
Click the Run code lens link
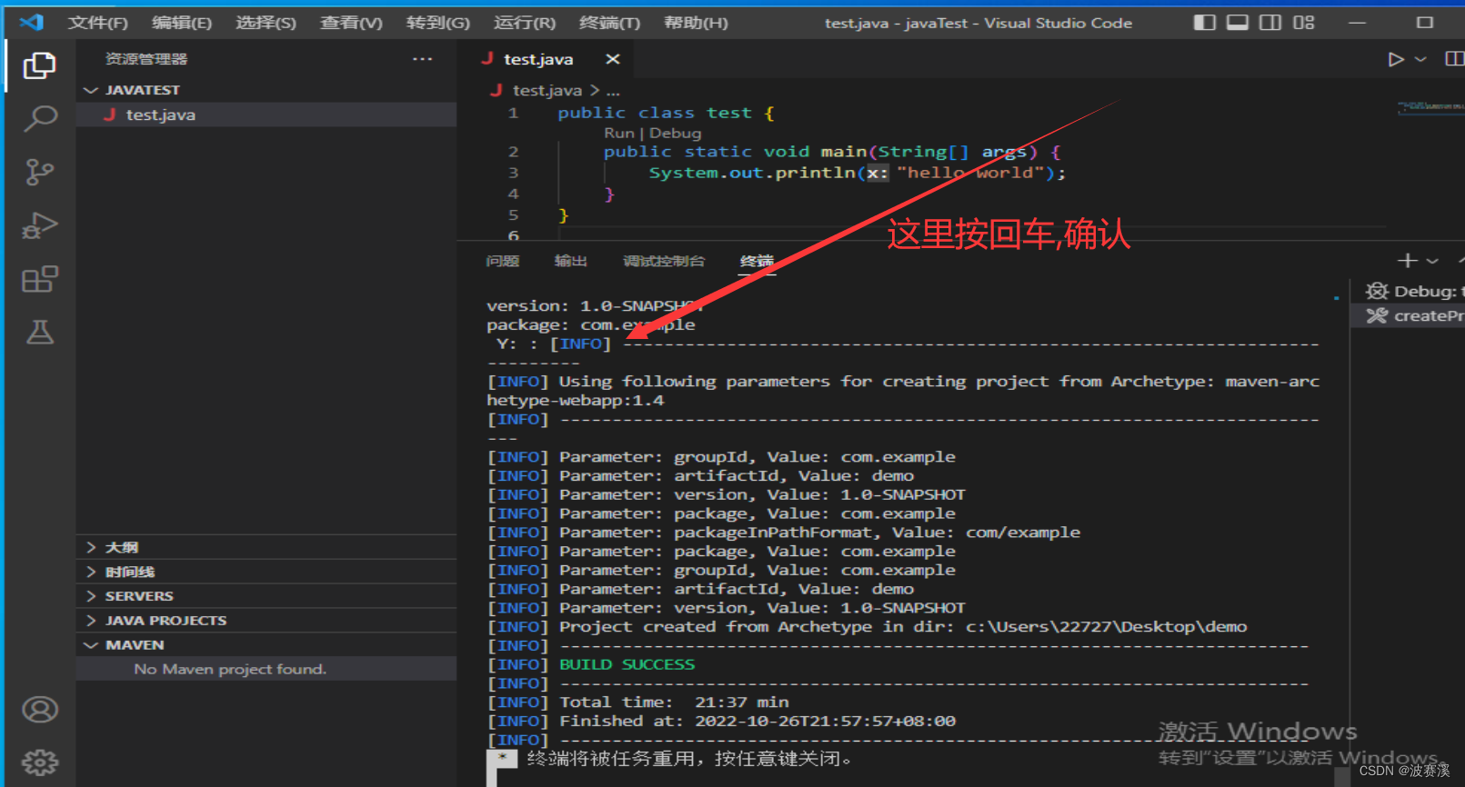click(618, 133)
